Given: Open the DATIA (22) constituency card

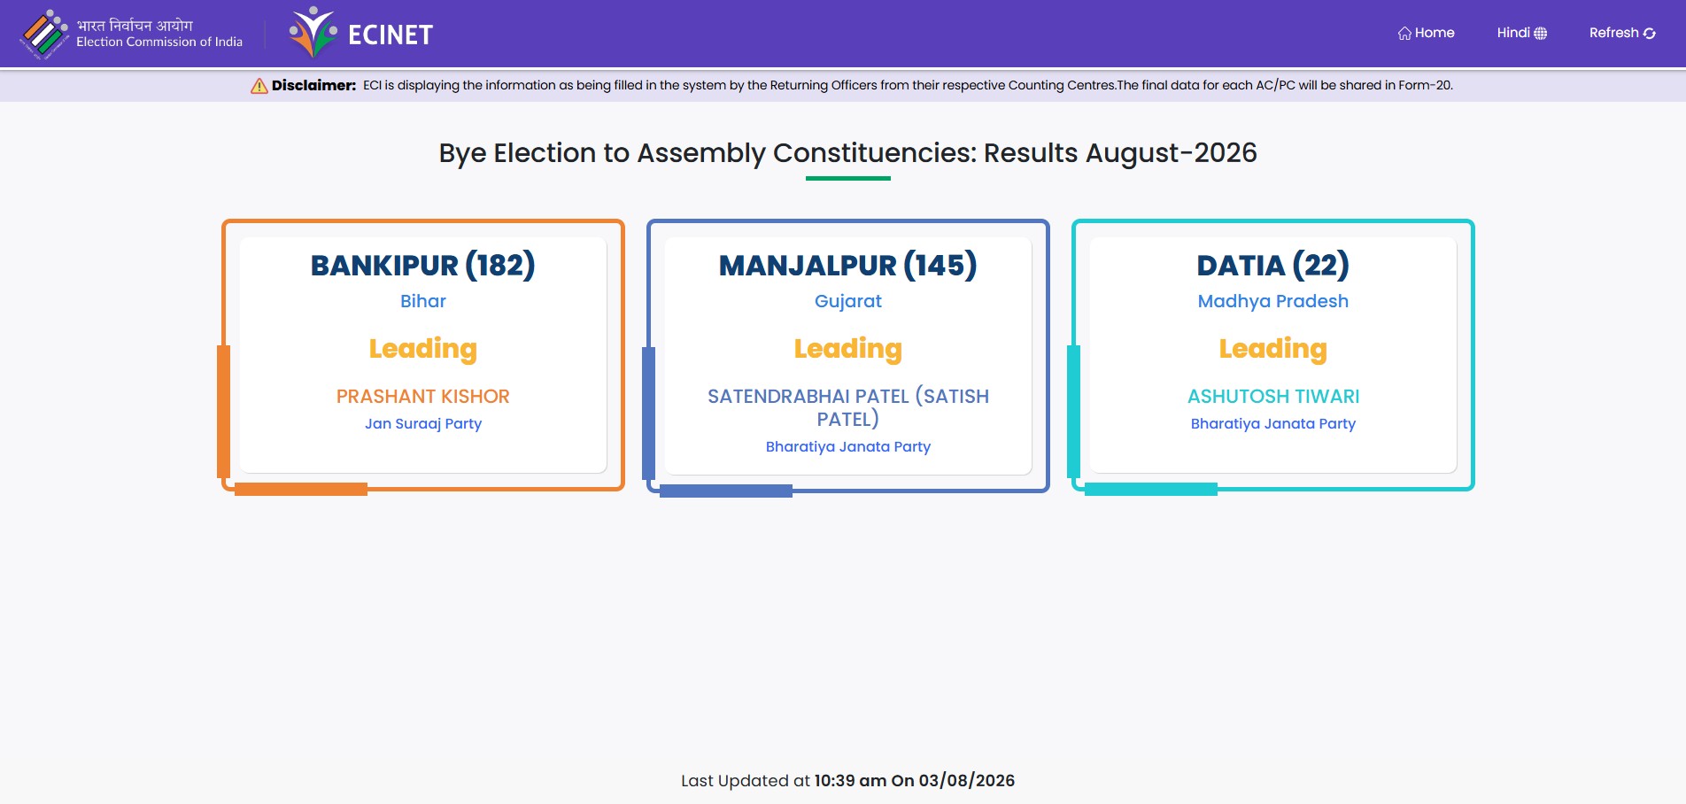Looking at the screenshot, I should point(1273,355).
